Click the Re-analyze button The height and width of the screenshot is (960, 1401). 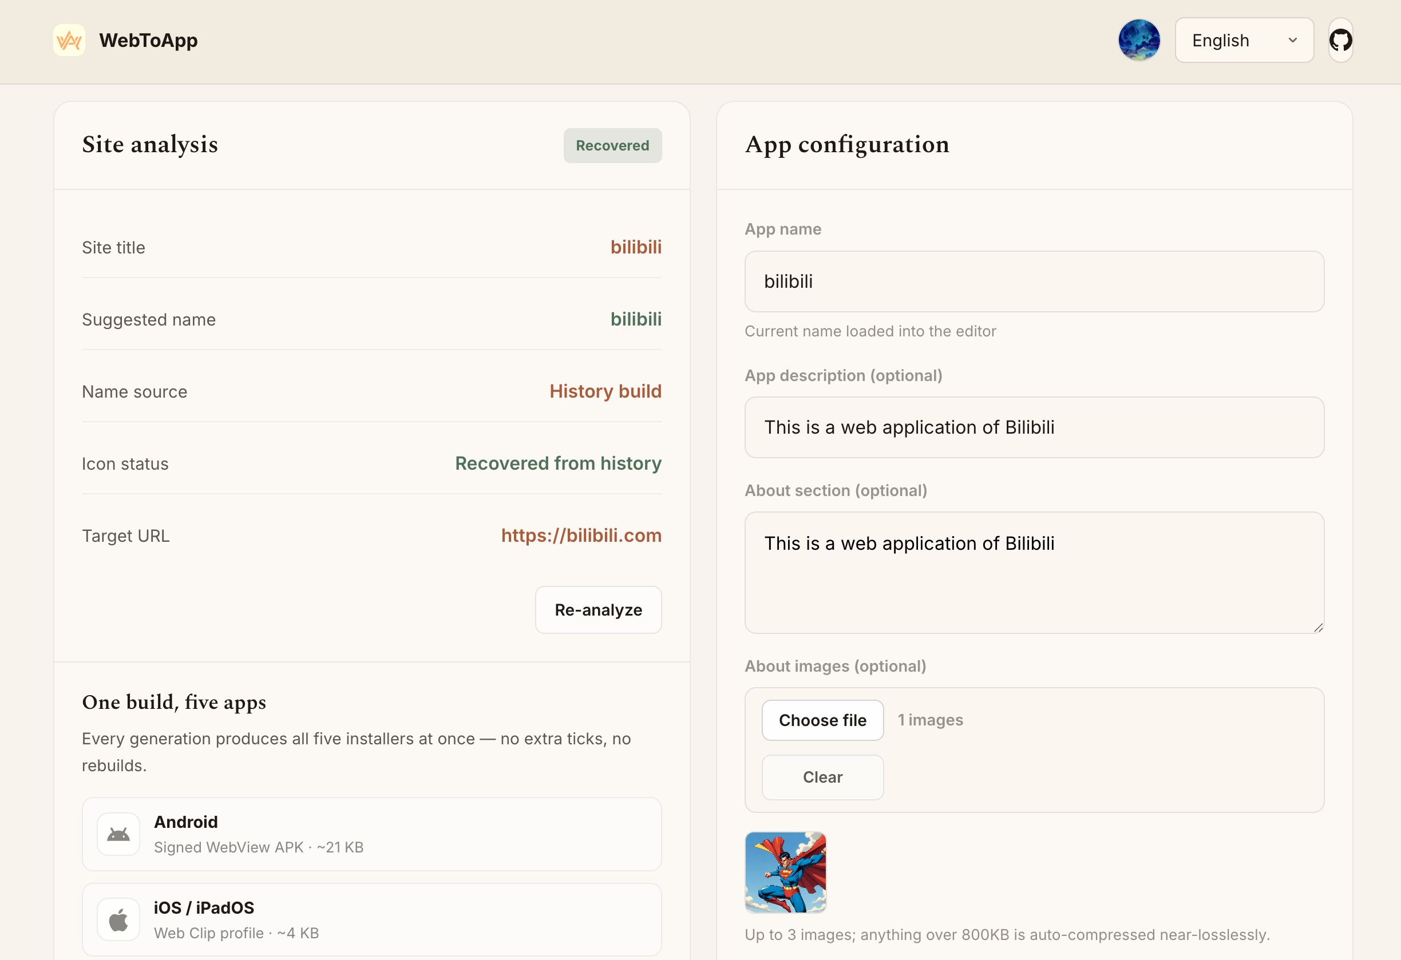pos(598,610)
